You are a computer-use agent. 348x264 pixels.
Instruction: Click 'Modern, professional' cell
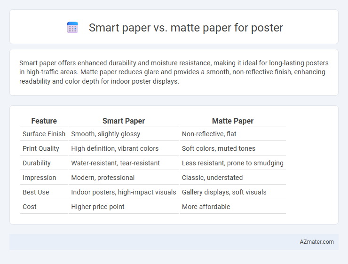(x=103, y=178)
